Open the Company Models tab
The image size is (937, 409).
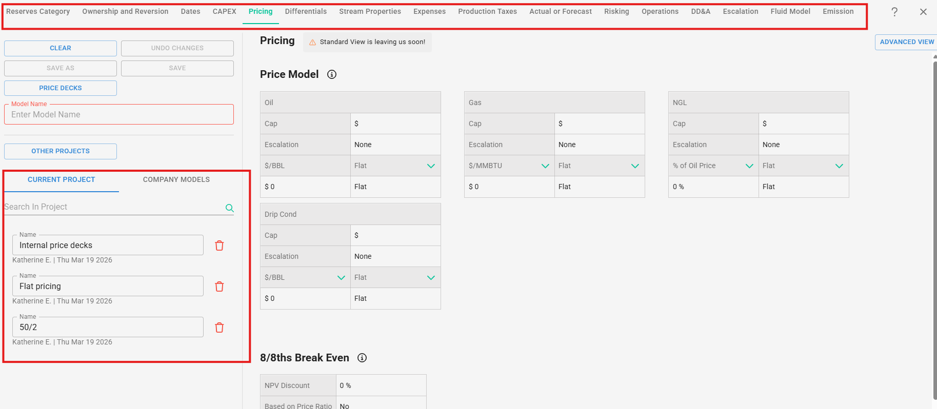176,179
